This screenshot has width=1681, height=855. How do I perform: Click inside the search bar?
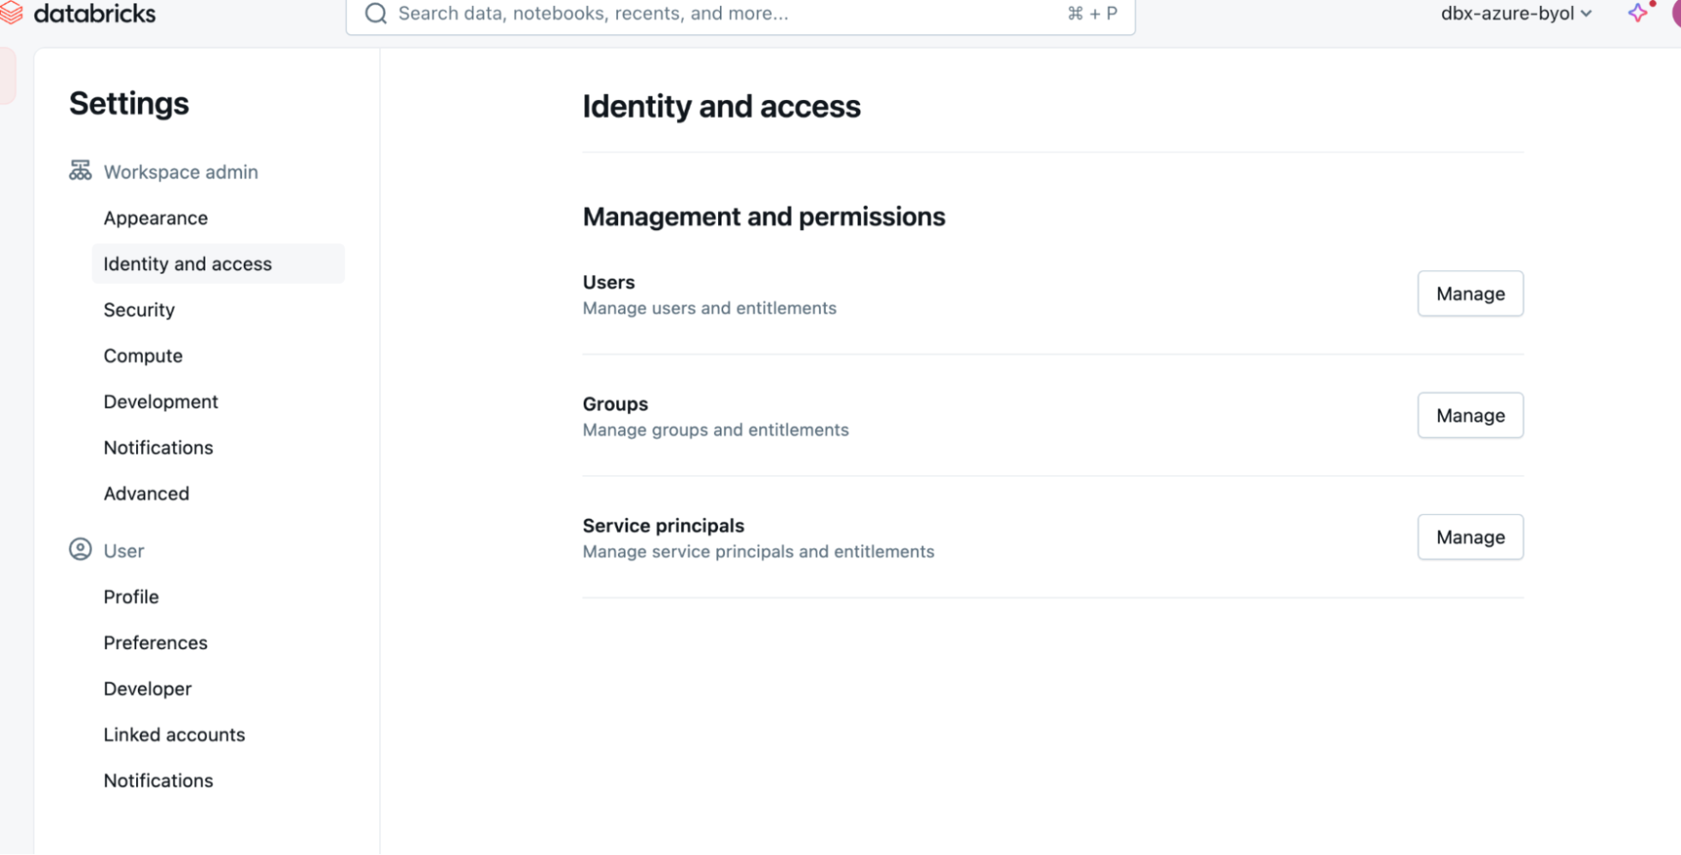point(685,14)
